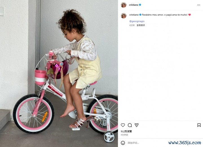Save post with bookmark icon

pos(199,125)
